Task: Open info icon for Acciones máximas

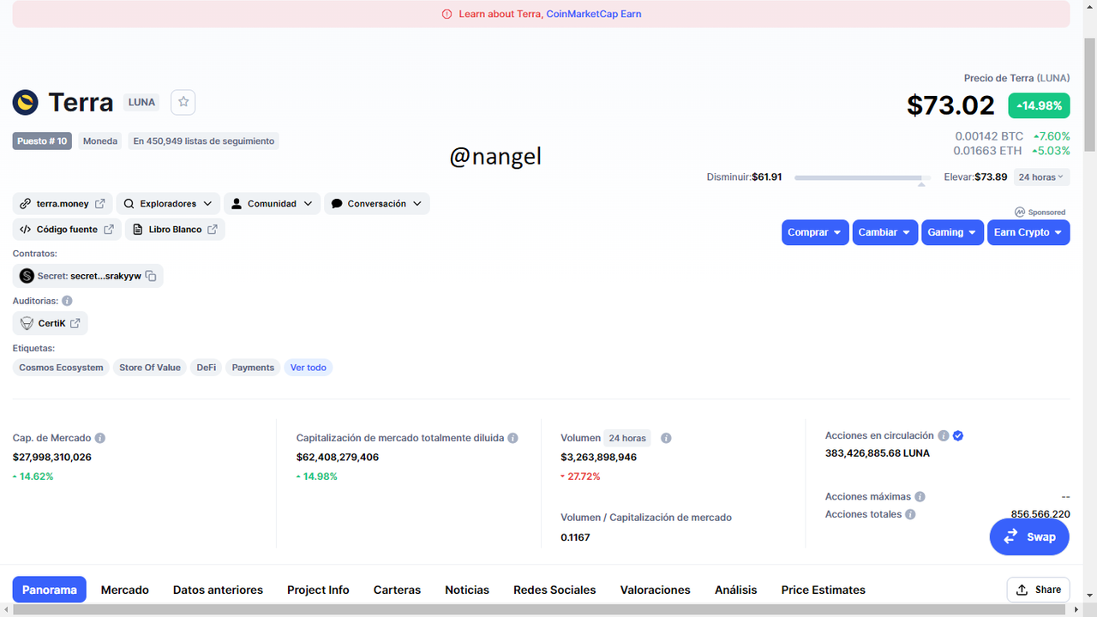Action: coord(920,497)
